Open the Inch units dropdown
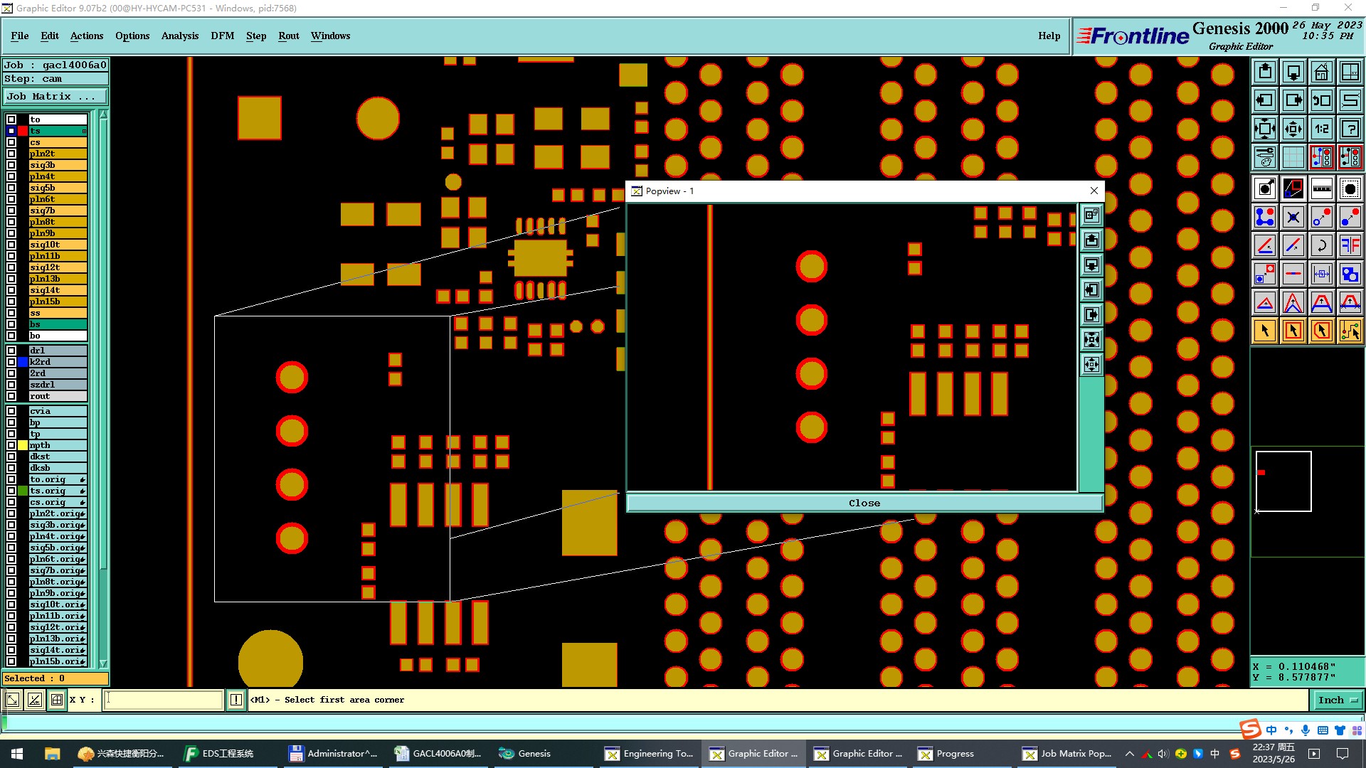1366x768 pixels. coord(1338,700)
